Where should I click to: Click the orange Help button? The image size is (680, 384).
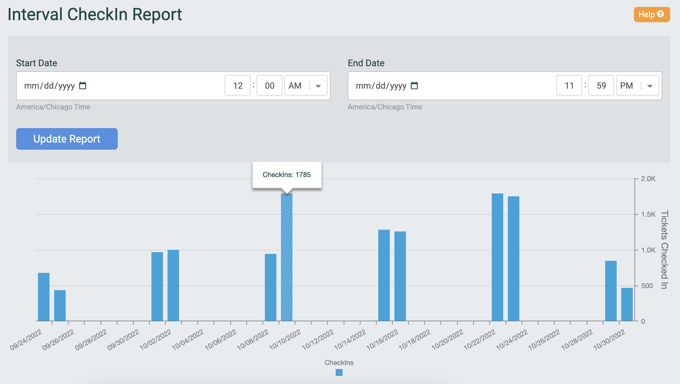(x=652, y=14)
